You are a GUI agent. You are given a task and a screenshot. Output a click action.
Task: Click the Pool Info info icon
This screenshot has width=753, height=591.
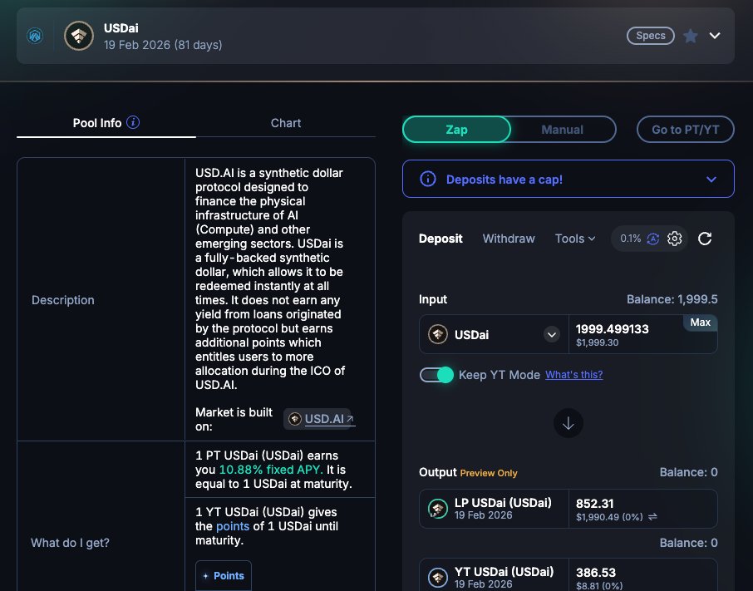[133, 122]
